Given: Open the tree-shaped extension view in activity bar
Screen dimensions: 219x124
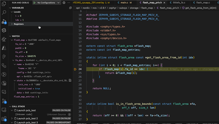Looking at the screenshot, I should [x=4, y=39].
